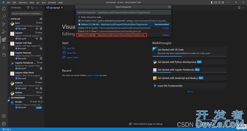This screenshot has width=247, height=131.
Task: Open the Accounts icon in activity bar
Action: pos(4,116)
